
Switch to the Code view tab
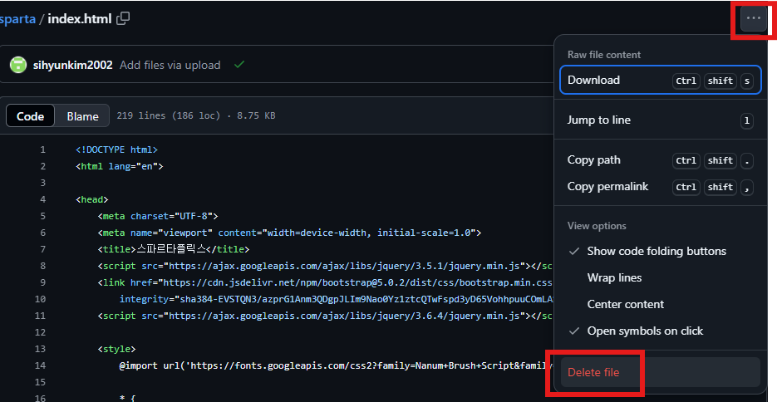(30, 116)
